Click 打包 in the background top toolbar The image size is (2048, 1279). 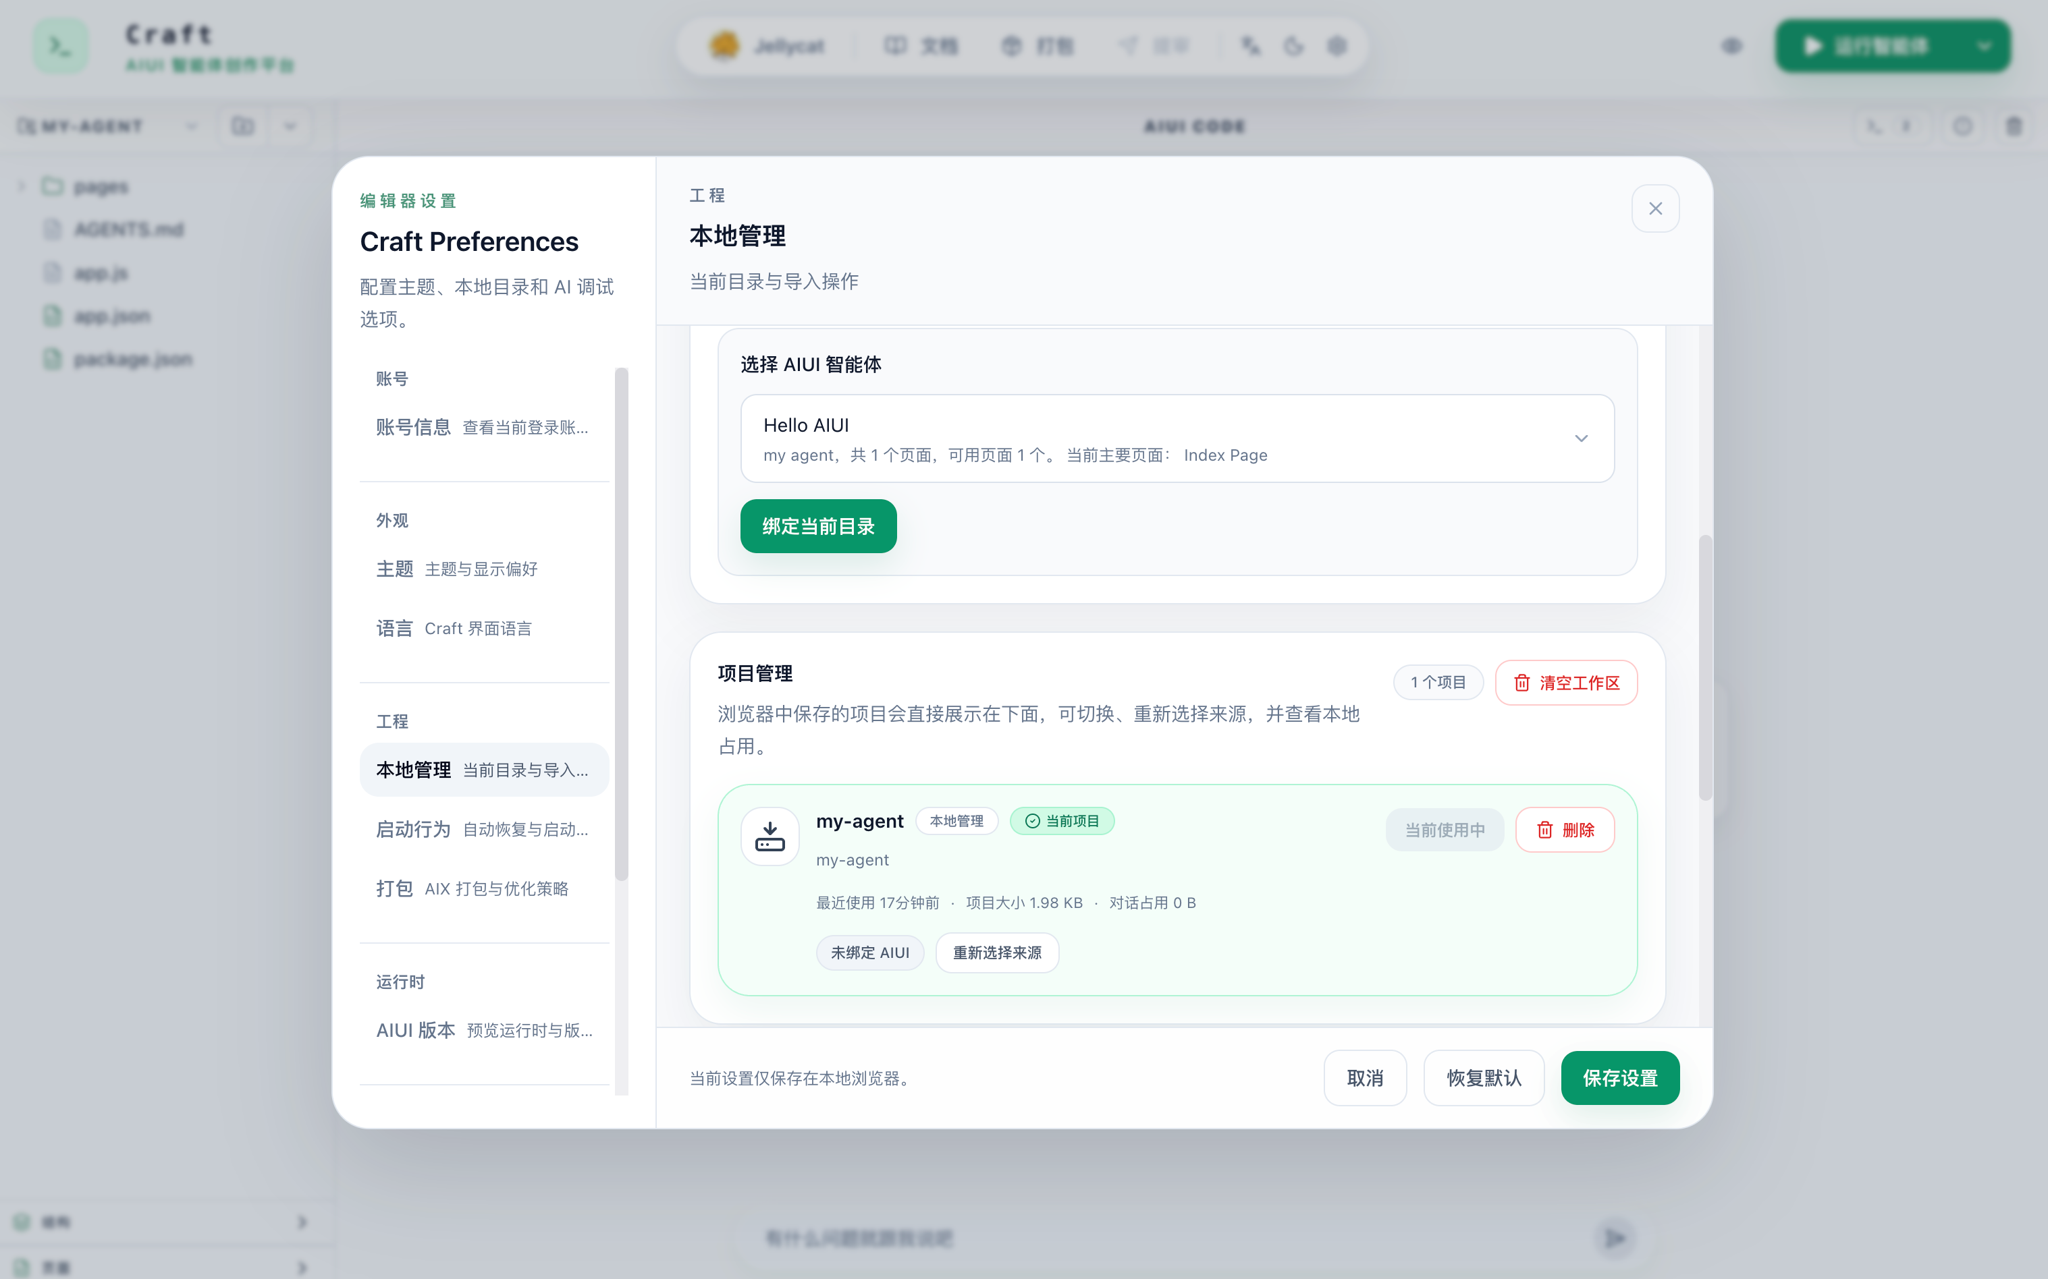(x=1038, y=46)
